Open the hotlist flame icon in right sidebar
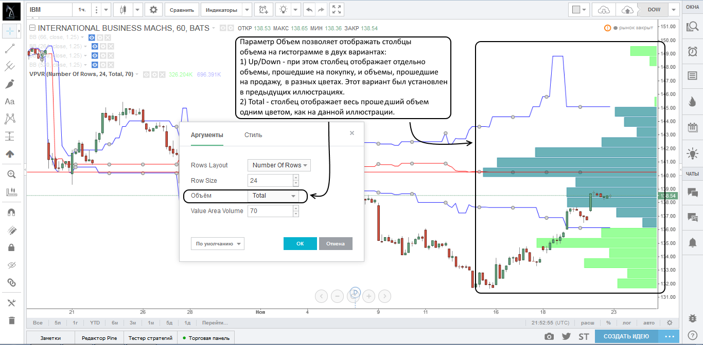Viewport: 703px width, 345px height. click(x=692, y=102)
